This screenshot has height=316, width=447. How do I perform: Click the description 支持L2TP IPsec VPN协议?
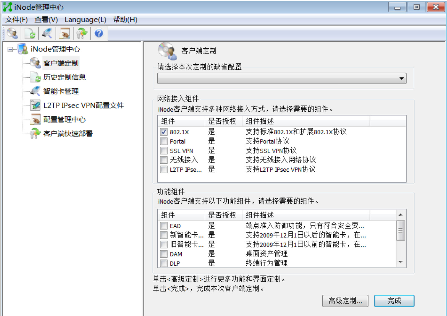[x=281, y=169]
